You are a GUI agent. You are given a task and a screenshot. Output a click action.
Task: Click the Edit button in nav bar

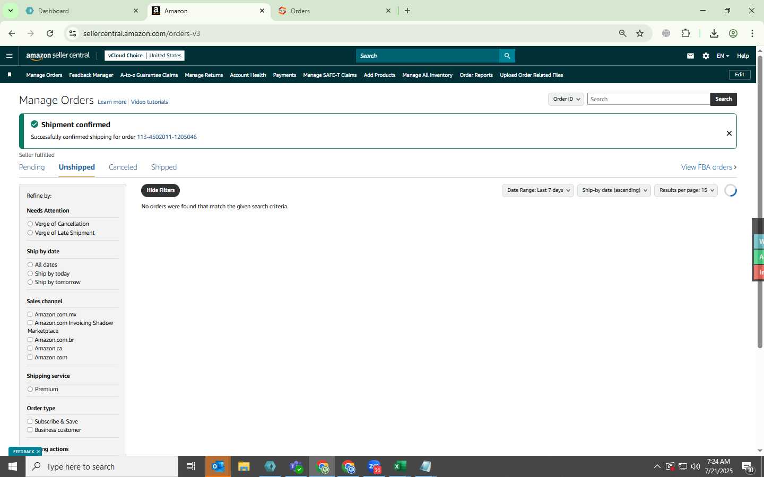740,75
